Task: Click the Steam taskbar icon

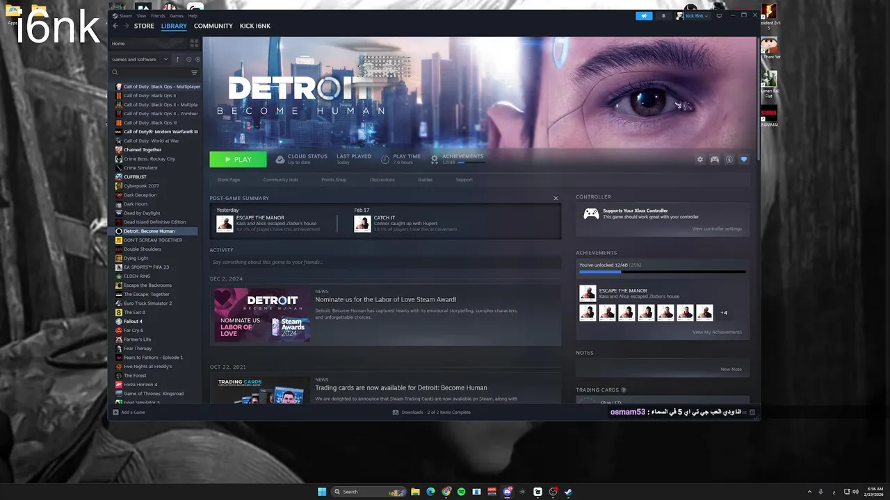Action: (568, 492)
